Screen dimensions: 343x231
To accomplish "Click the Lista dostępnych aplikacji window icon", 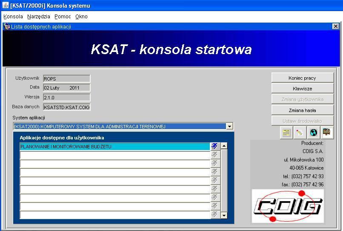I will [7, 27].
